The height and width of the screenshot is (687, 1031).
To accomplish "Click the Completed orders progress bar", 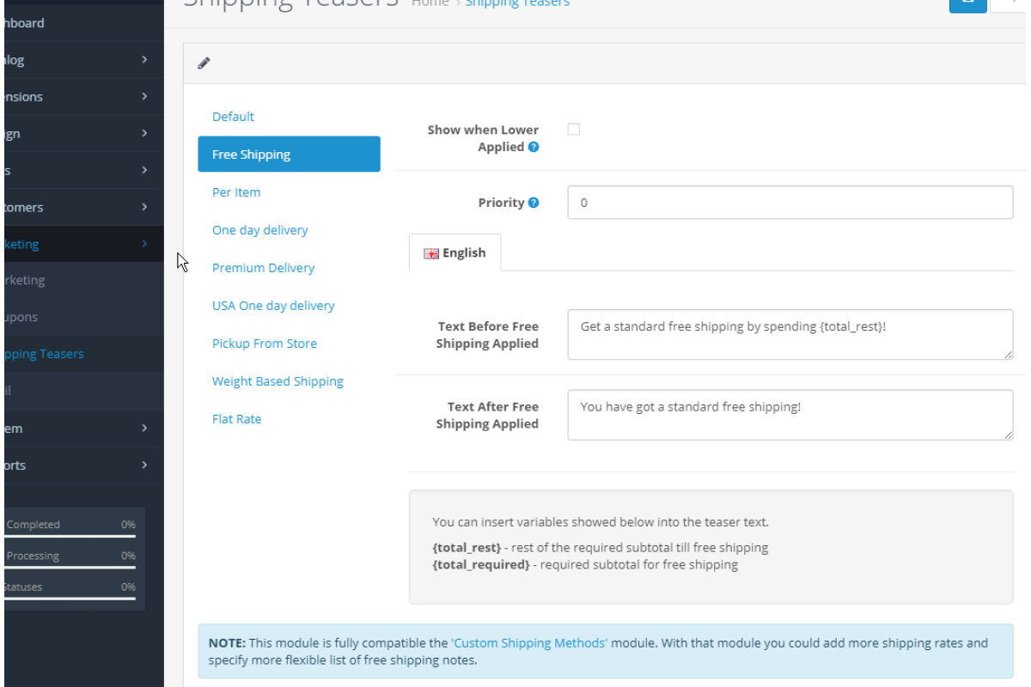I will point(69,536).
